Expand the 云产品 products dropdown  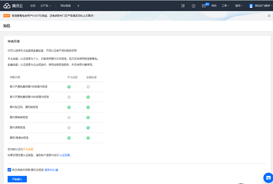[x=46, y=6]
